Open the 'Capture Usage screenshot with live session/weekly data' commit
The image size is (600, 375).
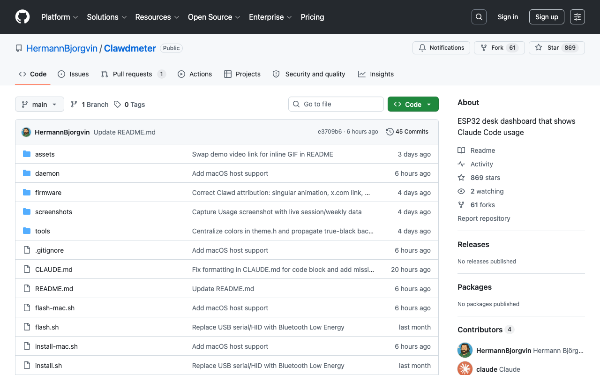(277, 212)
